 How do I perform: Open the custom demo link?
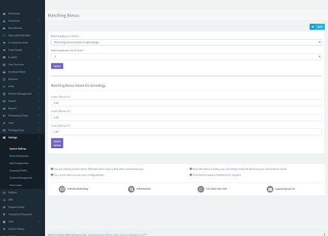pos(65,175)
